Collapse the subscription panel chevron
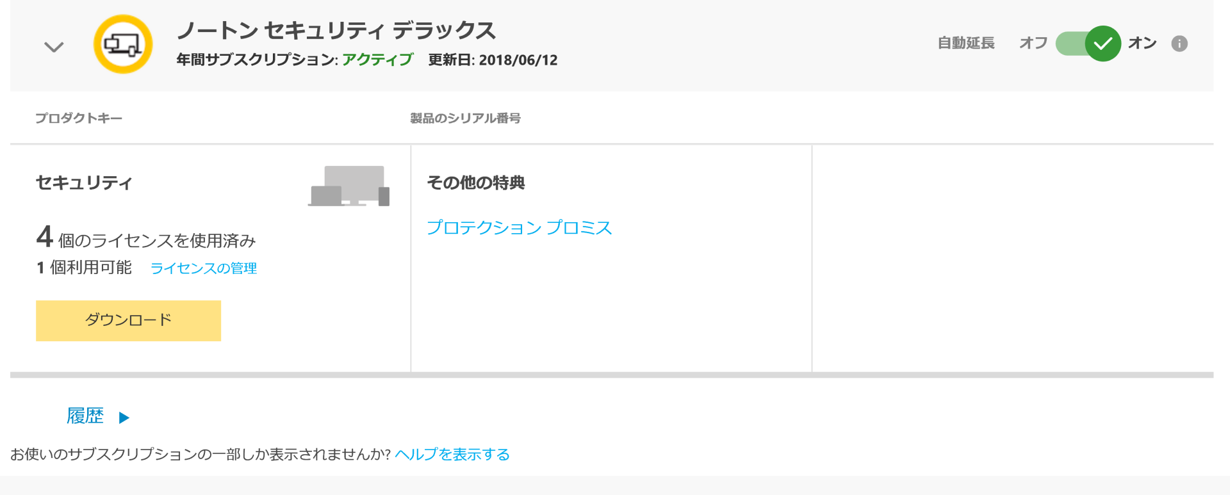This screenshot has width=1230, height=495. click(x=54, y=47)
